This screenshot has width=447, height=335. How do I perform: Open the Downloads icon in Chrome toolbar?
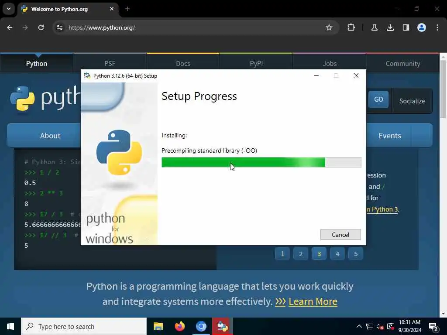pos(390,27)
